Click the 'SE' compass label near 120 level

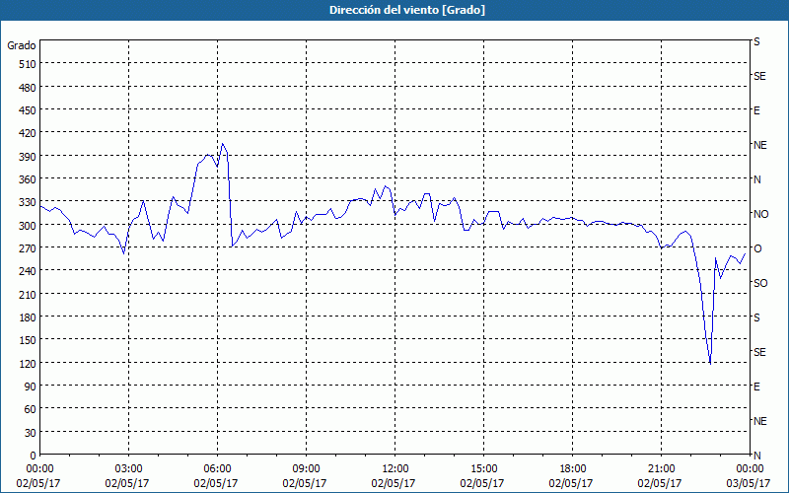coord(759,352)
